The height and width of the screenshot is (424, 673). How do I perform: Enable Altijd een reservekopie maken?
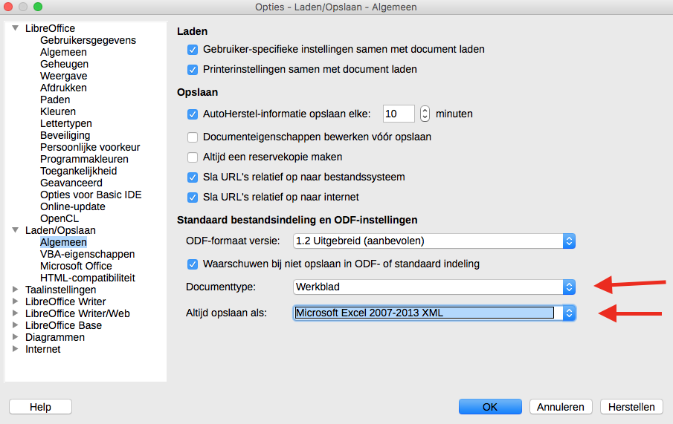(193, 157)
